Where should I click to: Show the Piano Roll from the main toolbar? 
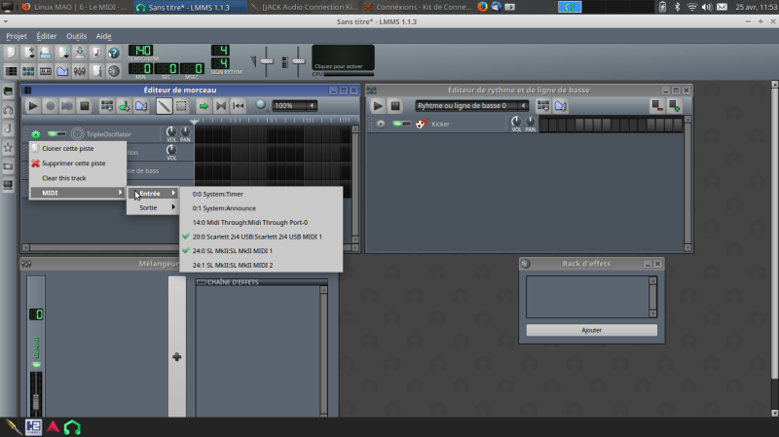click(45, 71)
